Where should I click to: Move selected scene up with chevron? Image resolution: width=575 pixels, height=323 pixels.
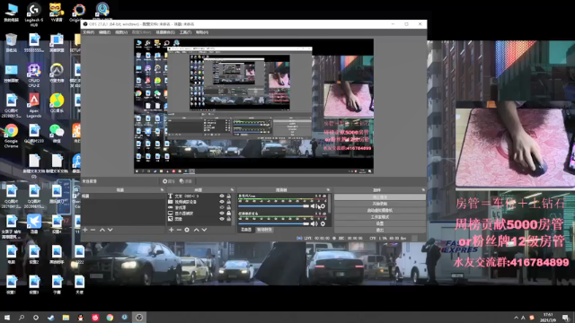(102, 230)
